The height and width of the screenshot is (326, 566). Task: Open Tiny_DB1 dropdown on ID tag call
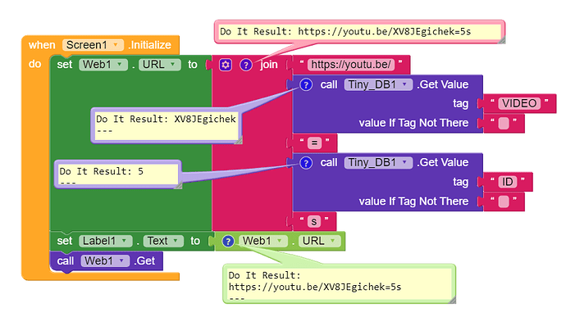pos(378,163)
